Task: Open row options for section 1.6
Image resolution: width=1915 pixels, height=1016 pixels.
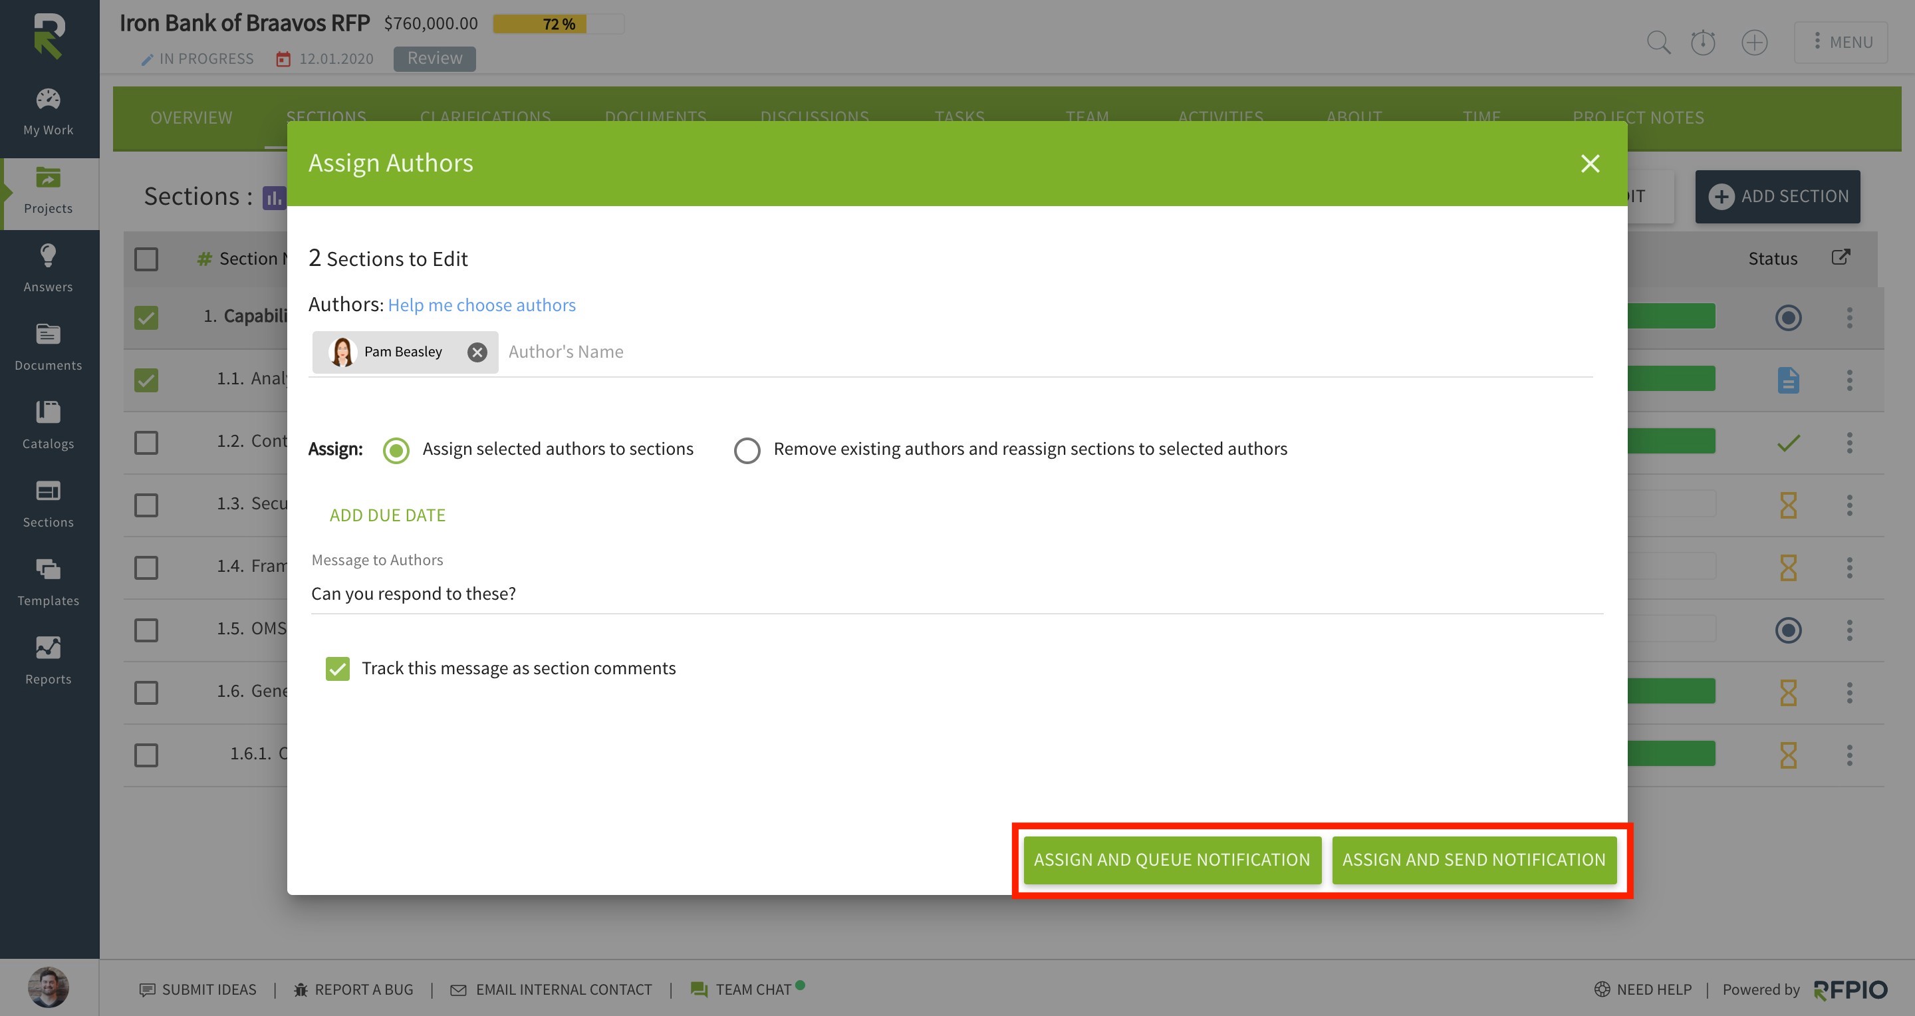Action: click(1850, 693)
